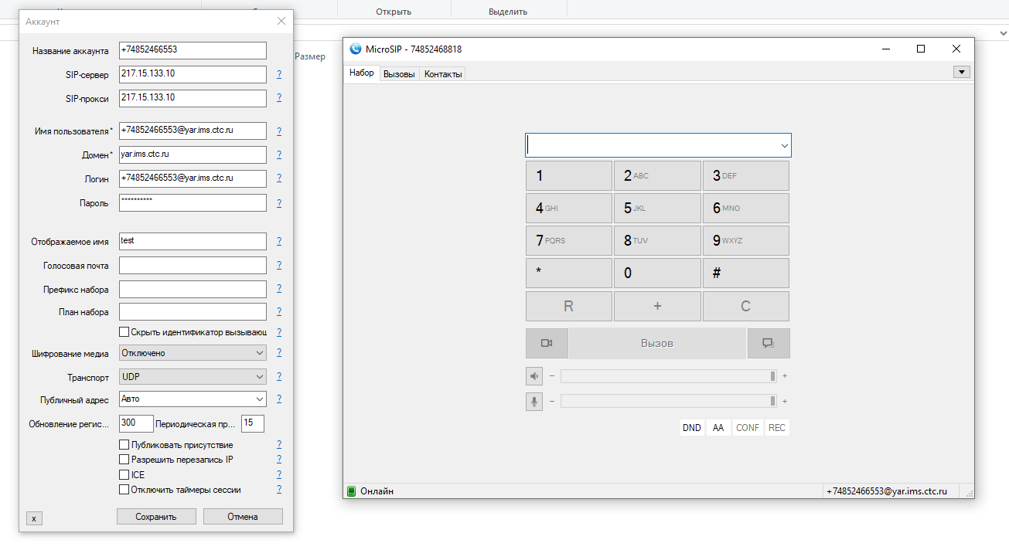
Task: Click the video call camera icon
Action: coord(547,343)
